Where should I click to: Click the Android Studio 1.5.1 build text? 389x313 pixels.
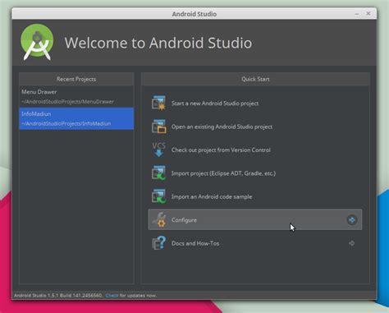tap(58, 296)
